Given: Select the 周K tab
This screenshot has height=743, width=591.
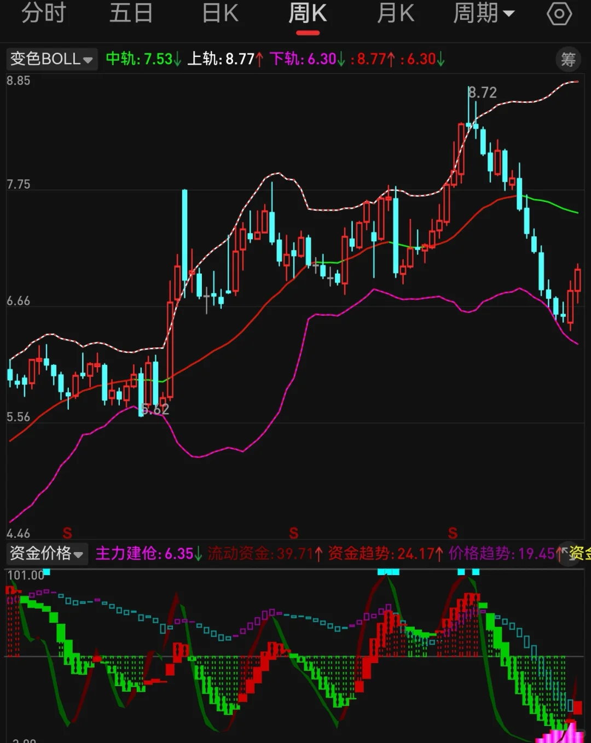Looking at the screenshot, I should [x=308, y=13].
